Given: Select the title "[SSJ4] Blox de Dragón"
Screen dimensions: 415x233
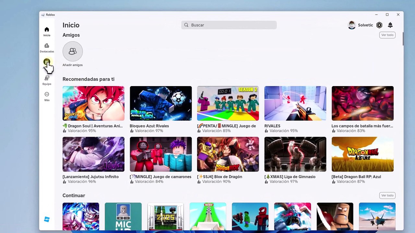Looking at the screenshot, I should pos(219,177).
